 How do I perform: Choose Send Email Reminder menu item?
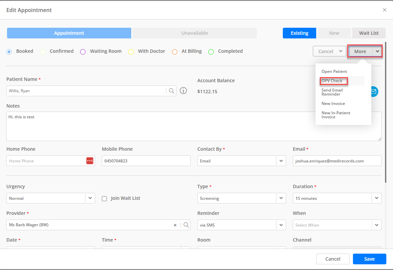pos(332,92)
